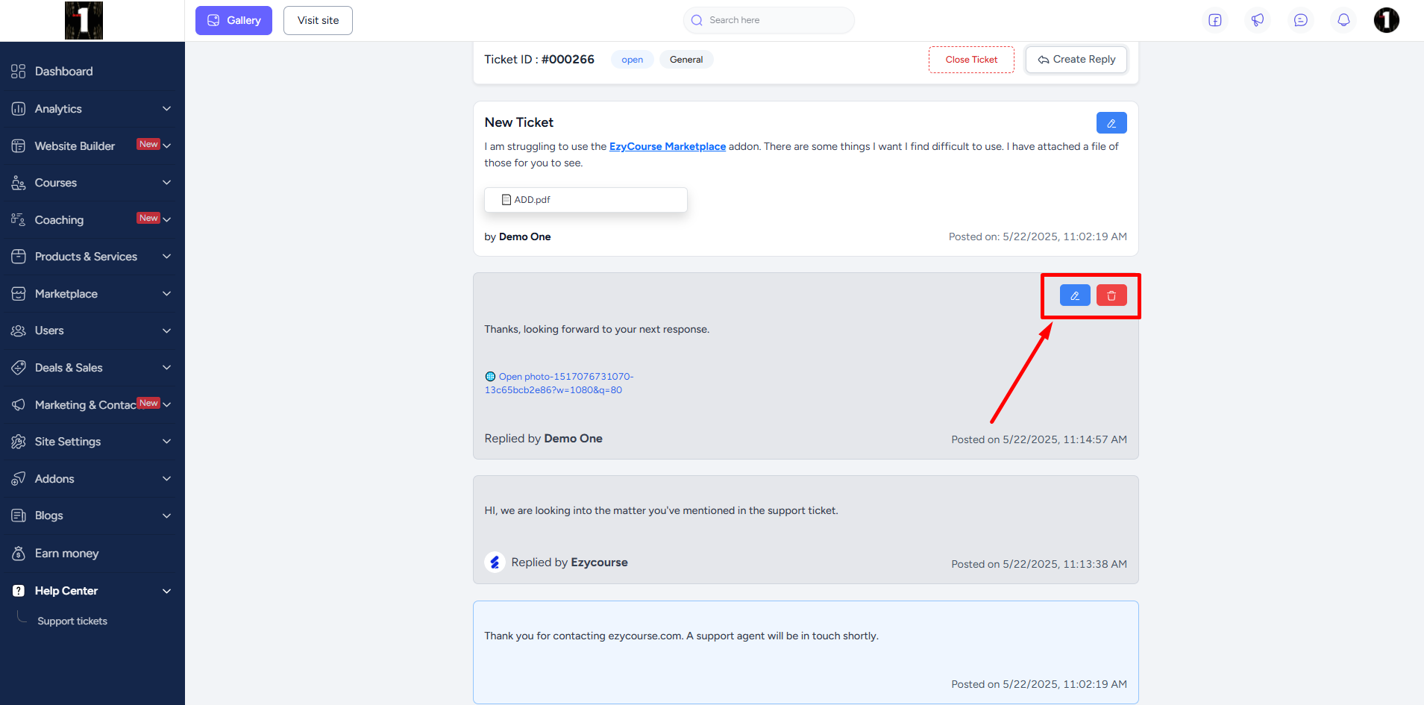Expand the Users menu chevron
This screenshot has width=1424, height=705.
pyautogui.click(x=166, y=330)
